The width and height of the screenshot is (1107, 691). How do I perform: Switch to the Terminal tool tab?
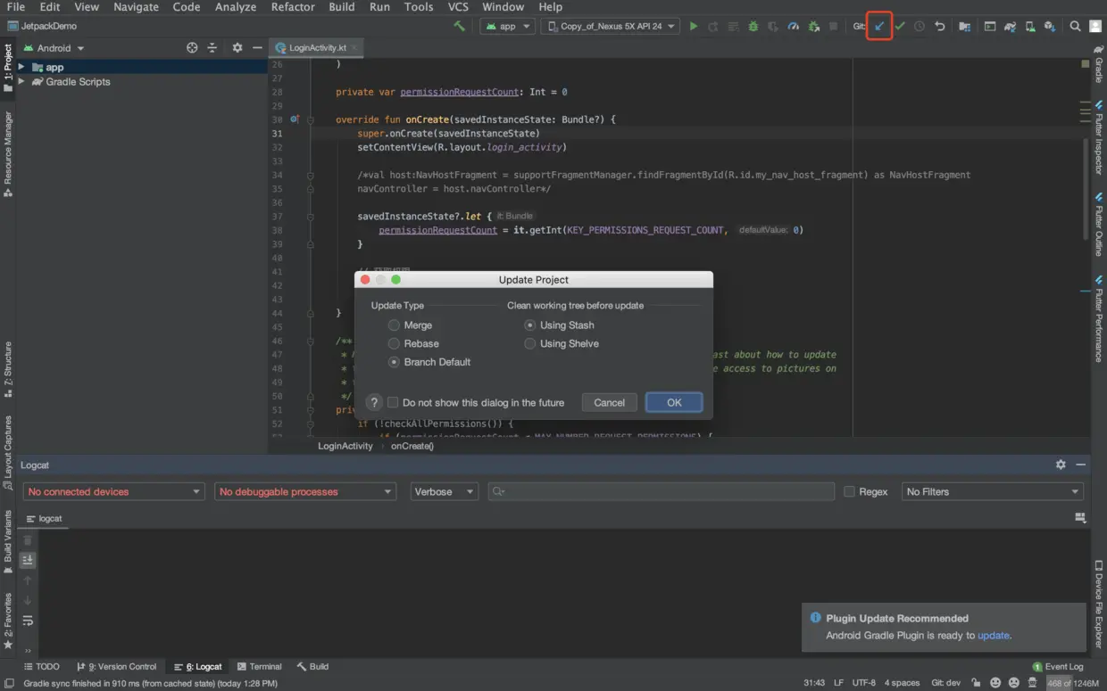(x=260, y=667)
